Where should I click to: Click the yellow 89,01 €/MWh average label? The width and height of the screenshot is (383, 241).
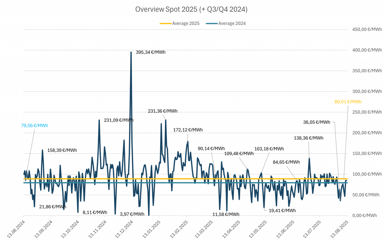[x=348, y=102]
